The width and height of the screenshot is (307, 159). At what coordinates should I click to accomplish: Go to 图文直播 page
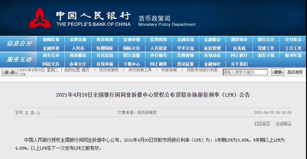point(131,56)
